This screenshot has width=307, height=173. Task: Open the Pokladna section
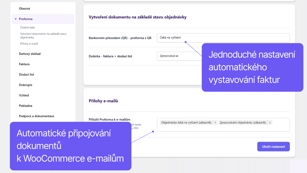[x=25, y=106]
